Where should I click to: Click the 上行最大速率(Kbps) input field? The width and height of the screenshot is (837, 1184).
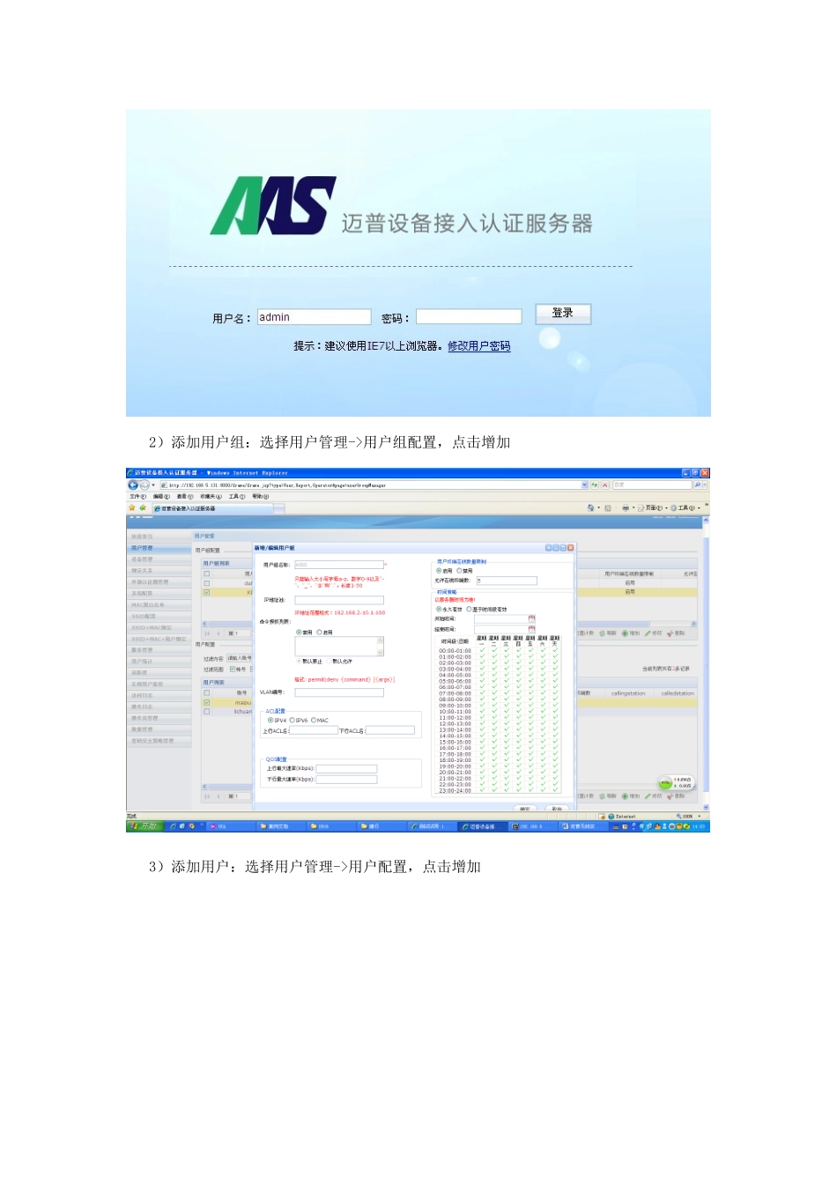346,769
